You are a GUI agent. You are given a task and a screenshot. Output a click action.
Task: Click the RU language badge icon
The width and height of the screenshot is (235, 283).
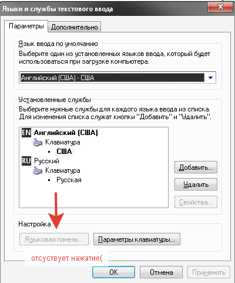26,161
